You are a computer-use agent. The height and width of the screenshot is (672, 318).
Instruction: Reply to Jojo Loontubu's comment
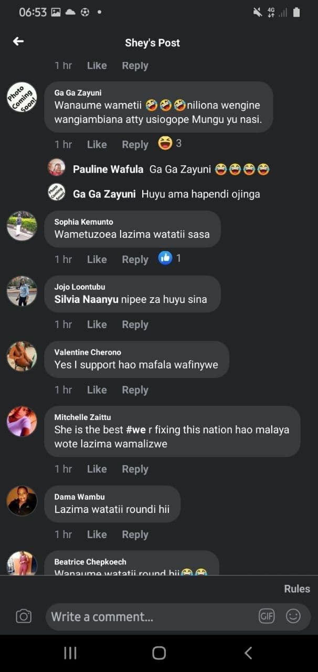(135, 325)
